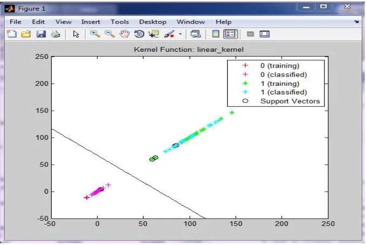366x245 pixels.
Task: Click the '1 (classified)' legend entry
Action: pyautogui.click(x=283, y=92)
